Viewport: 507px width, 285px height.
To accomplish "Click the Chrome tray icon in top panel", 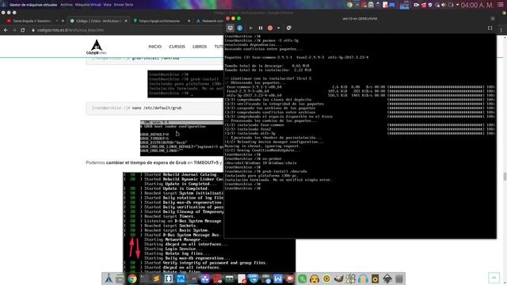I will point(349,5).
